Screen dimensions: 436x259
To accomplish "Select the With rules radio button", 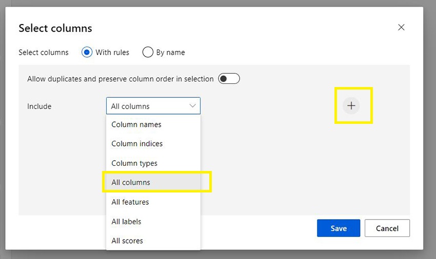I will pyautogui.click(x=87, y=52).
